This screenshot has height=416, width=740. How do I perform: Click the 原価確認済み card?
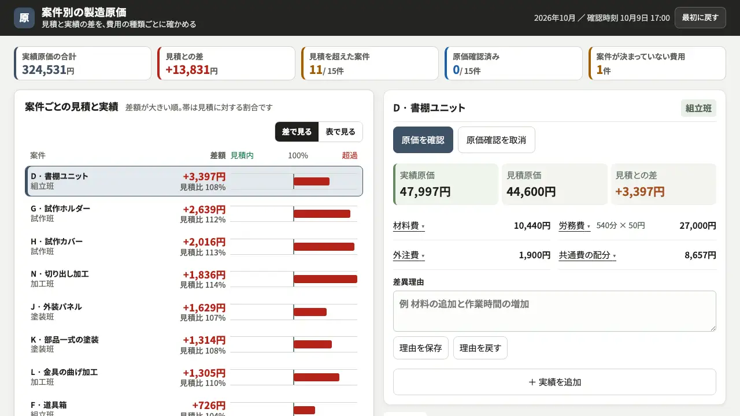[x=513, y=64]
